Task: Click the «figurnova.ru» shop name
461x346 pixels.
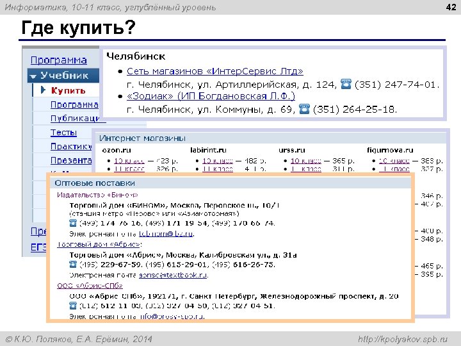Action: [390, 150]
